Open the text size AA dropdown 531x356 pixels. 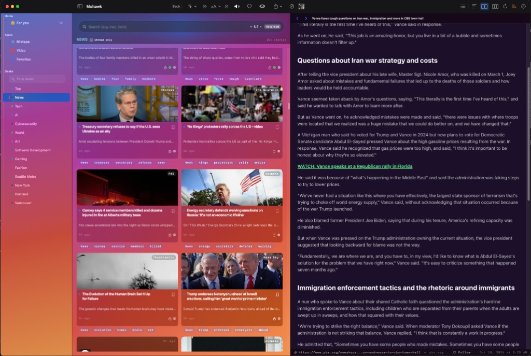(215, 6)
